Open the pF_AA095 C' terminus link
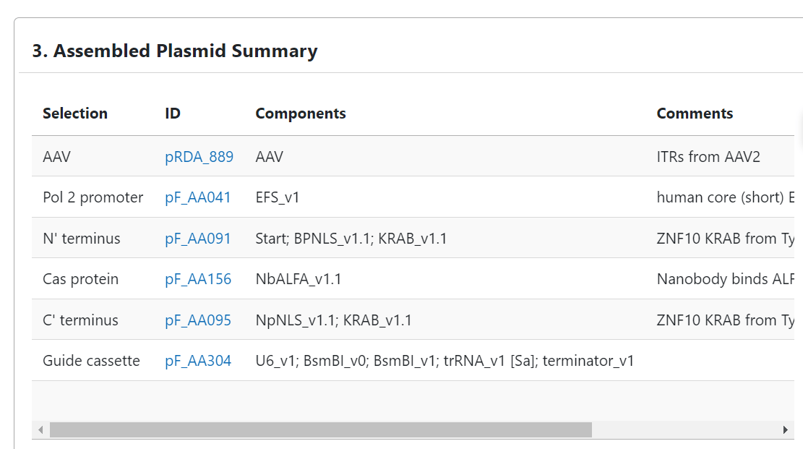 pos(198,320)
